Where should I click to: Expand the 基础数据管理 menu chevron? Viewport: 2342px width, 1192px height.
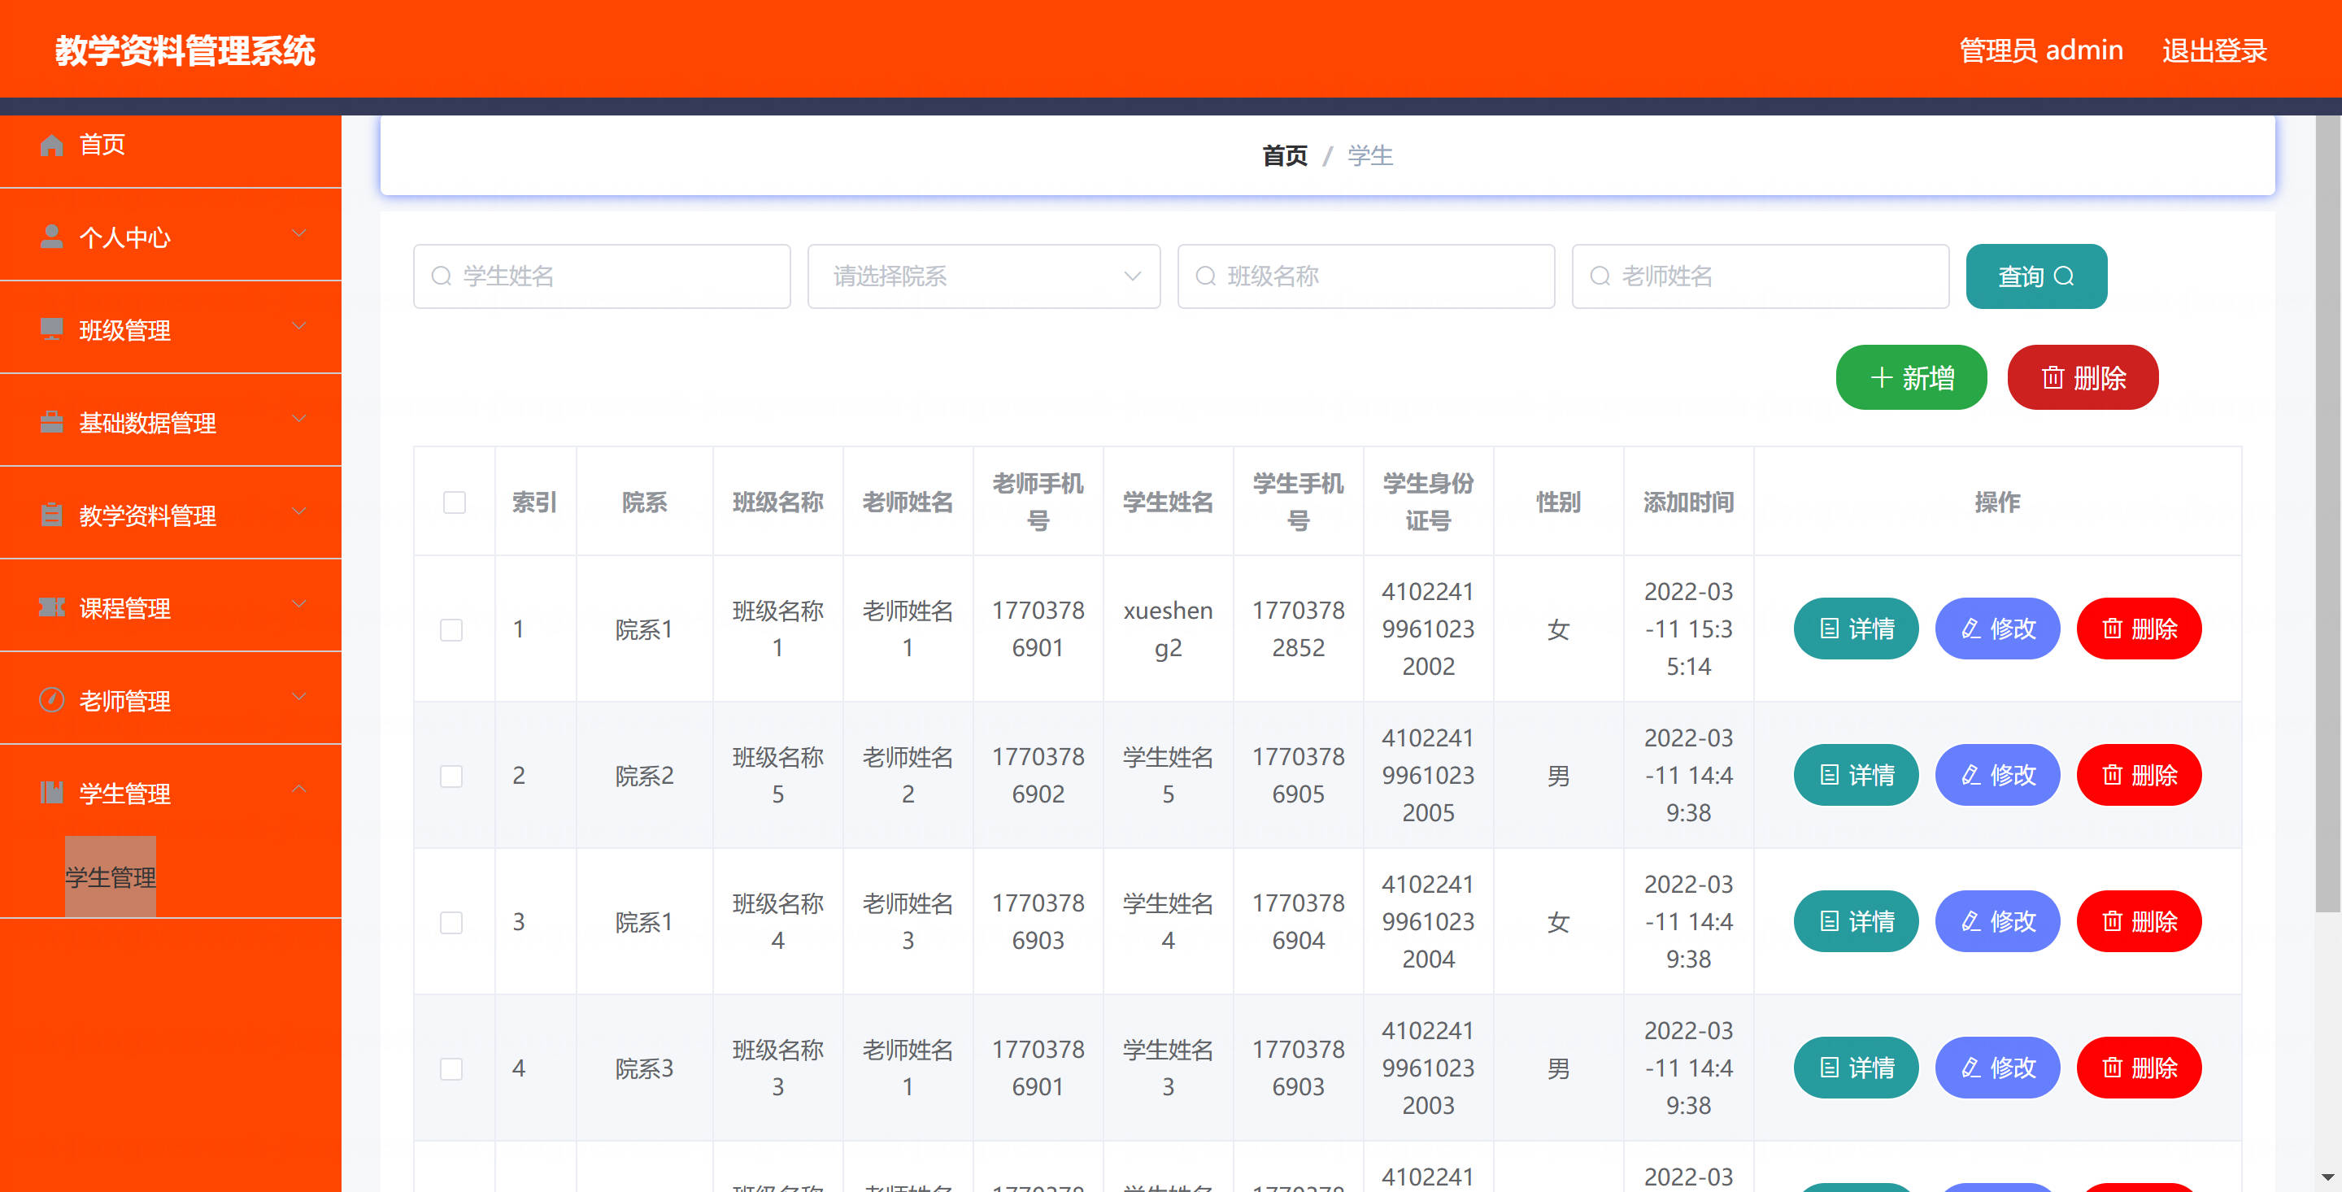299,420
